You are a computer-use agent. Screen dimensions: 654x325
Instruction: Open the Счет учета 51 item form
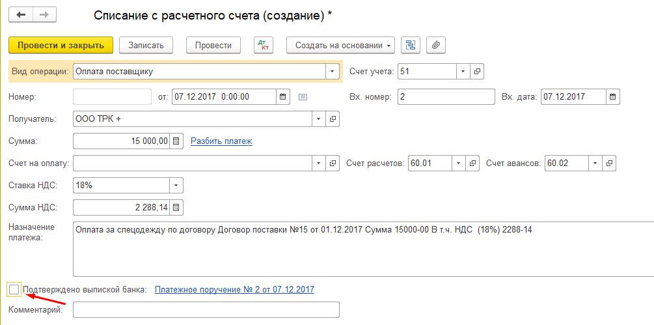[477, 72]
